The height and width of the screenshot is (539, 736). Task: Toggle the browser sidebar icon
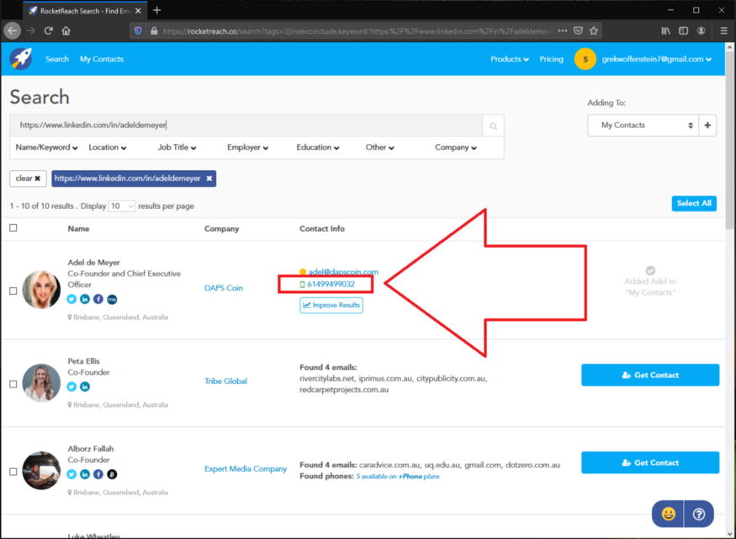tap(683, 30)
